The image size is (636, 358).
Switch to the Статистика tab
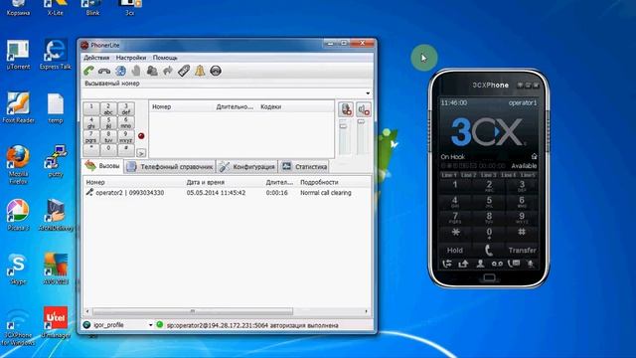[304, 166]
